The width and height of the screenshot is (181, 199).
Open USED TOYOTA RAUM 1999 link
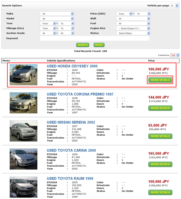[x=70, y=178]
